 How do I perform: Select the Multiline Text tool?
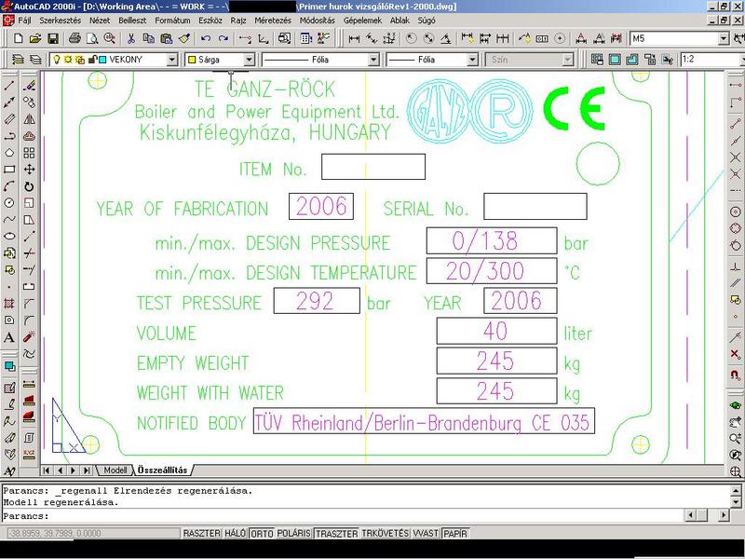(x=9, y=337)
